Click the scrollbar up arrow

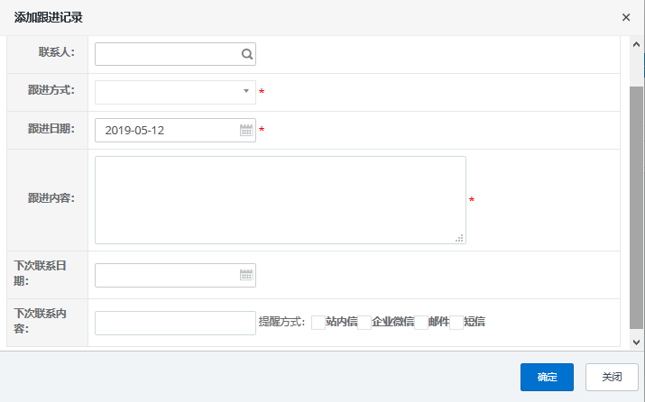636,43
